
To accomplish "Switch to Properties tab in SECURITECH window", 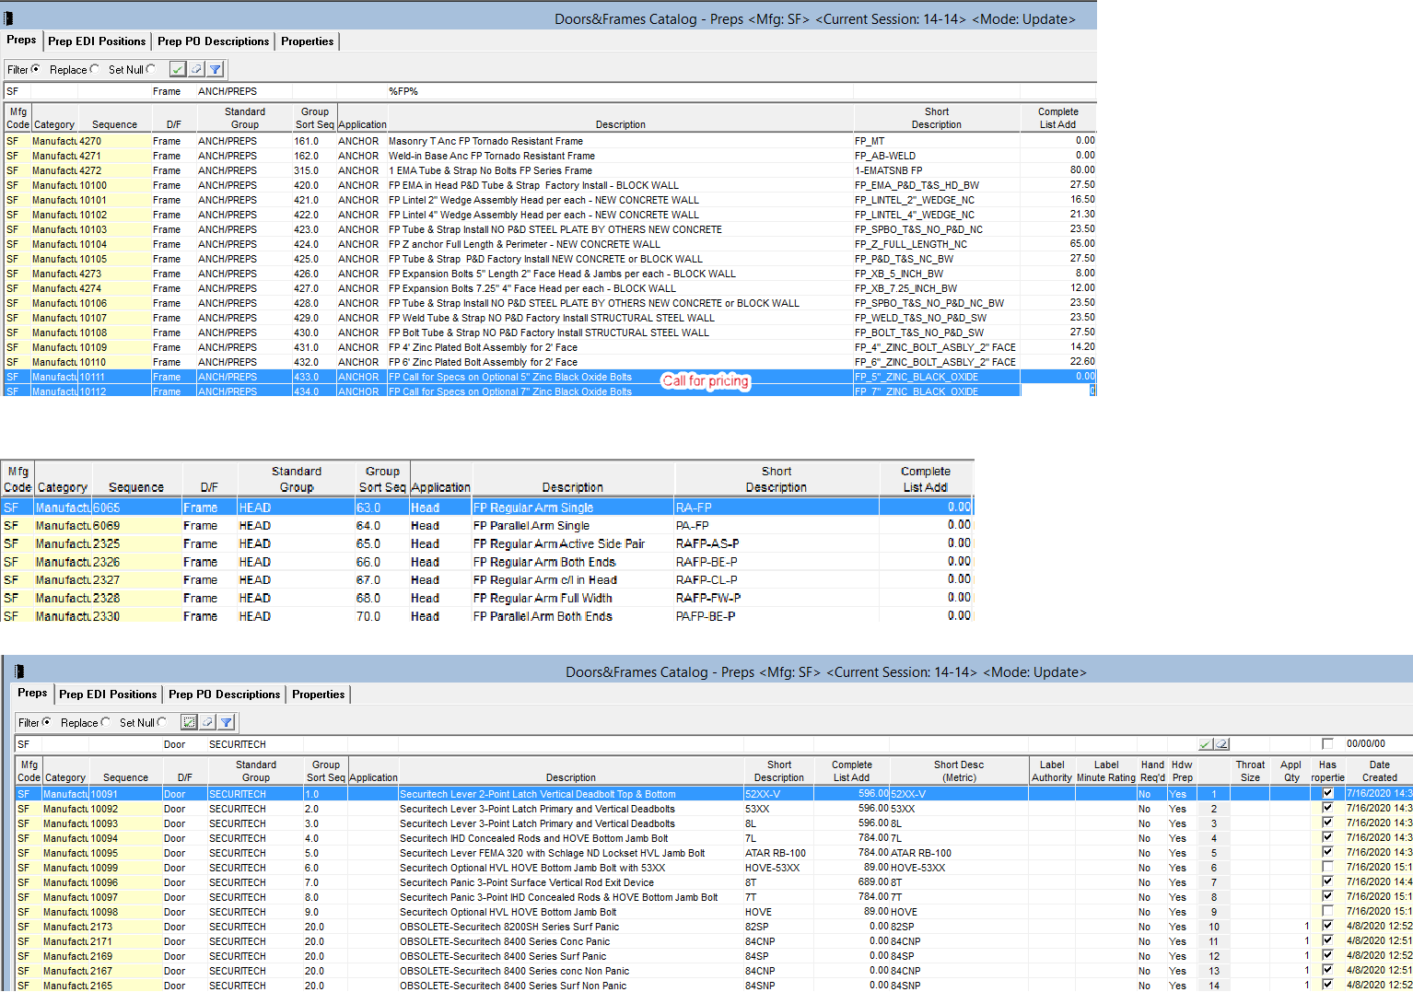I will pyautogui.click(x=318, y=694).
